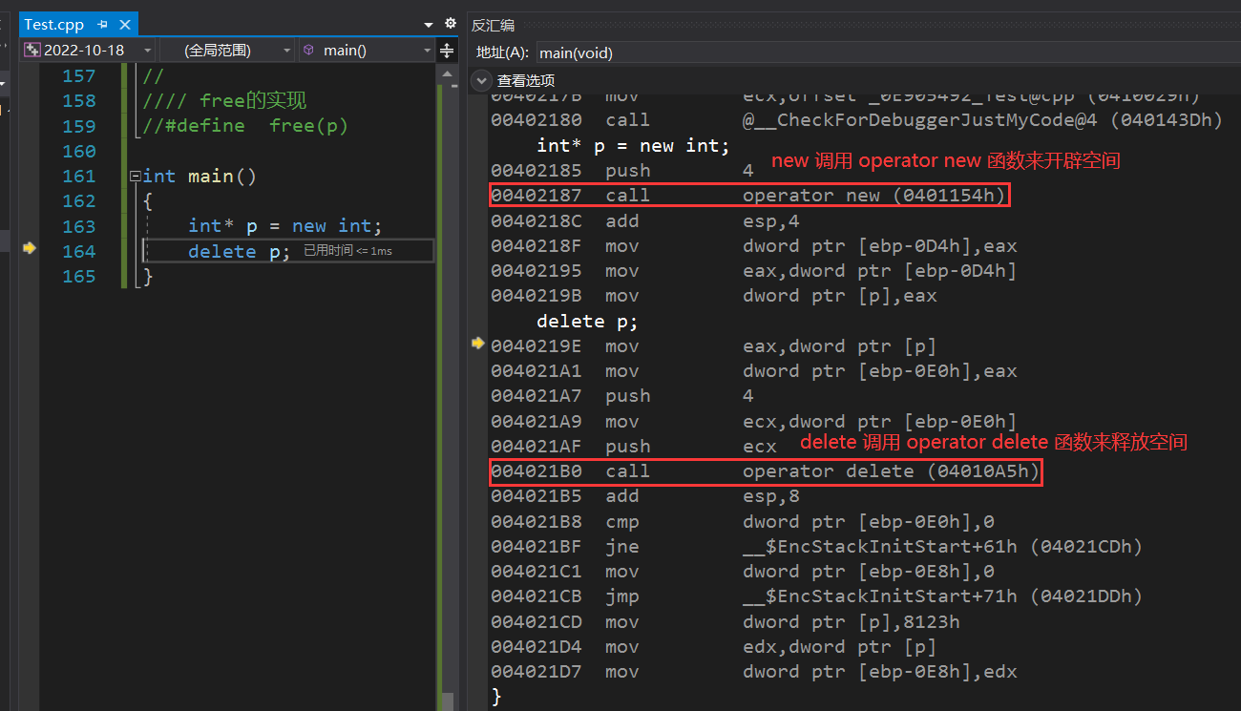Viewport: 1241px width, 711px height.
Task: Click the '//#define free(p)' comment line
Action: [x=245, y=126]
